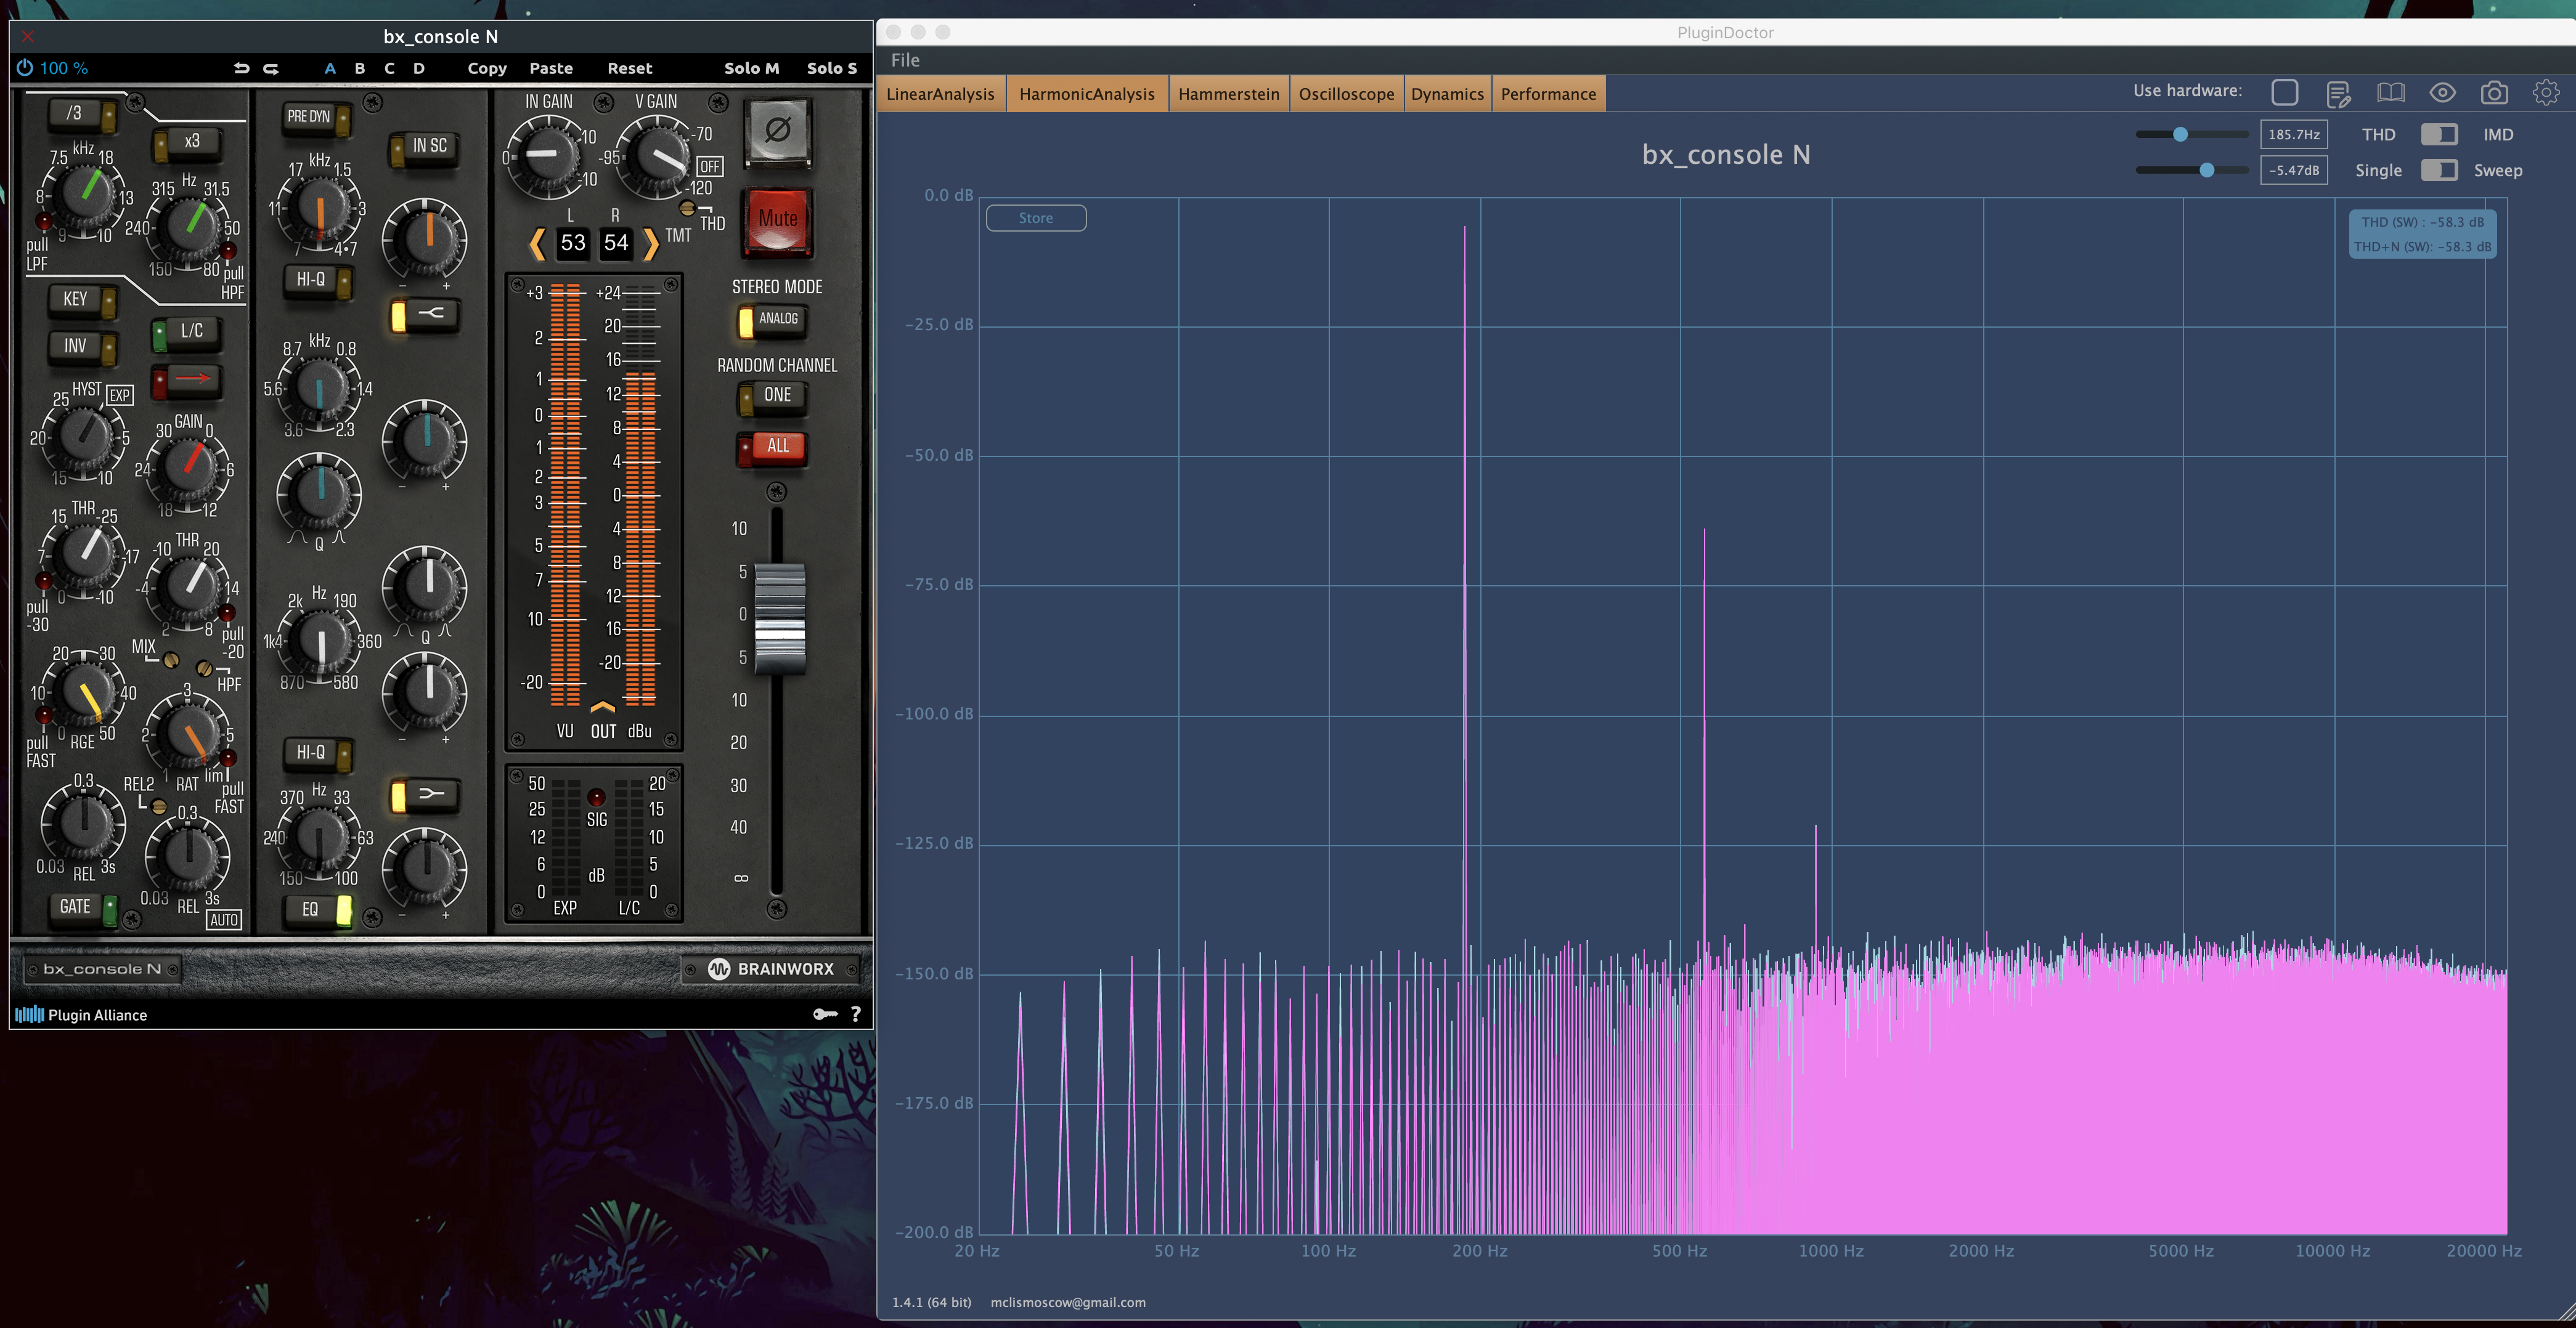Click the undo arrow in bx_console toolbar
Viewport: 2576px width, 1328px height.
tap(241, 68)
